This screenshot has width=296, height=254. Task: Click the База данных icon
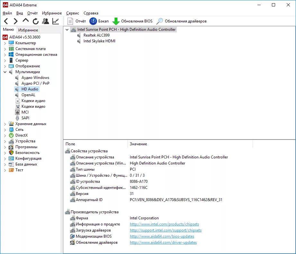click(11, 164)
